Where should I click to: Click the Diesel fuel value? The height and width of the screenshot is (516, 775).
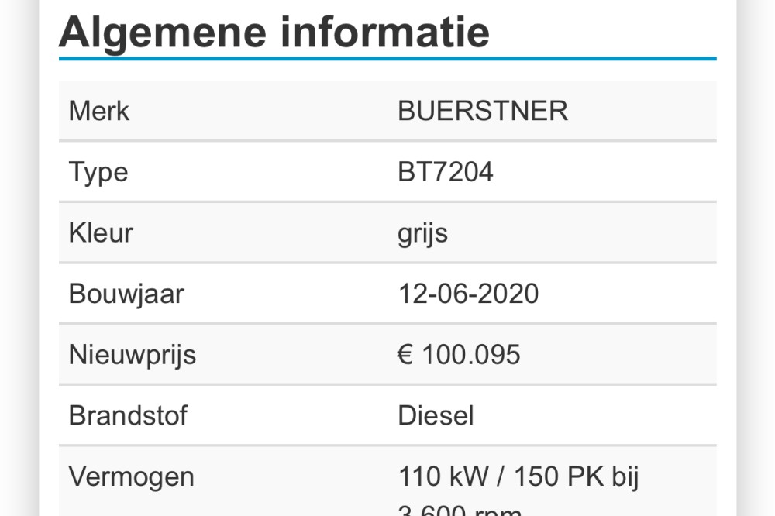coord(436,415)
